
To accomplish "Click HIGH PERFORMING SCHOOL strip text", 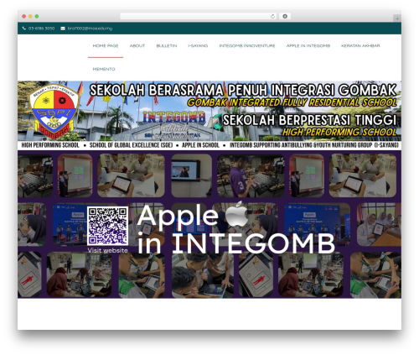I will coord(50,145).
